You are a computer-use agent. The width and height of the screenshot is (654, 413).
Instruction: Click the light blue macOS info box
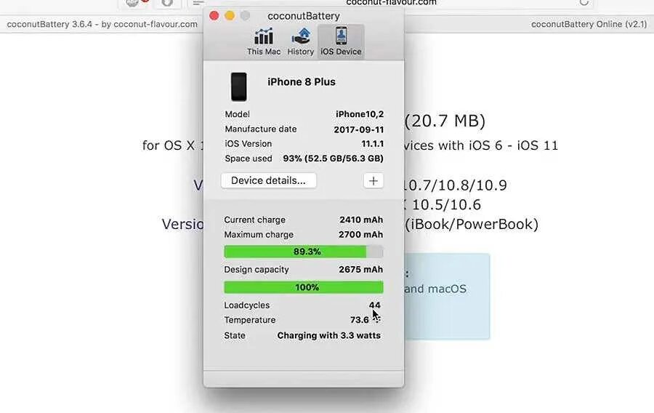point(447,296)
